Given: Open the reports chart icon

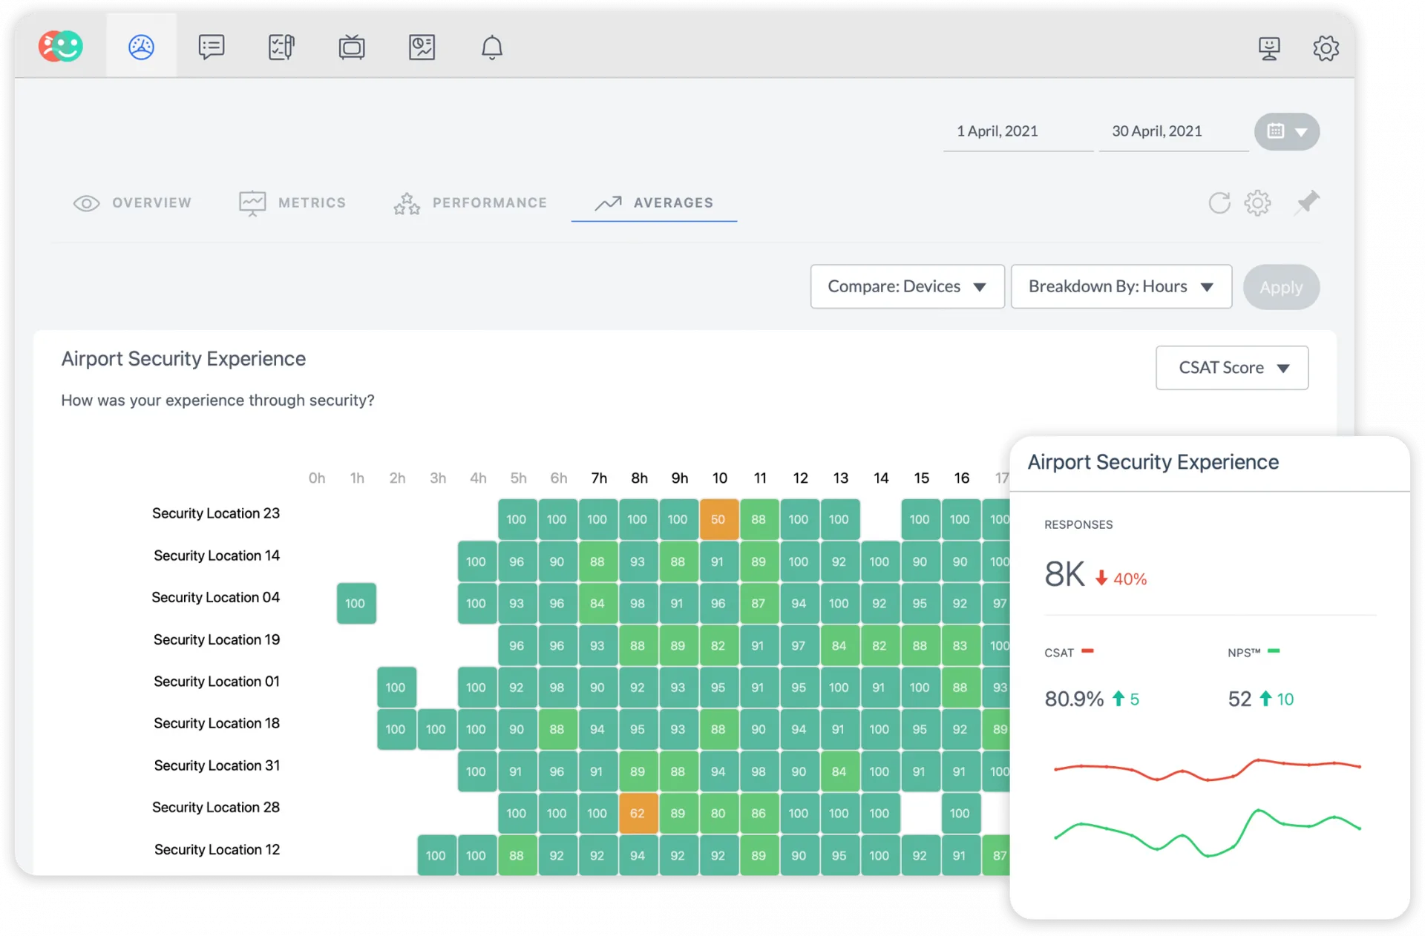Looking at the screenshot, I should click(x=422, y=47).
